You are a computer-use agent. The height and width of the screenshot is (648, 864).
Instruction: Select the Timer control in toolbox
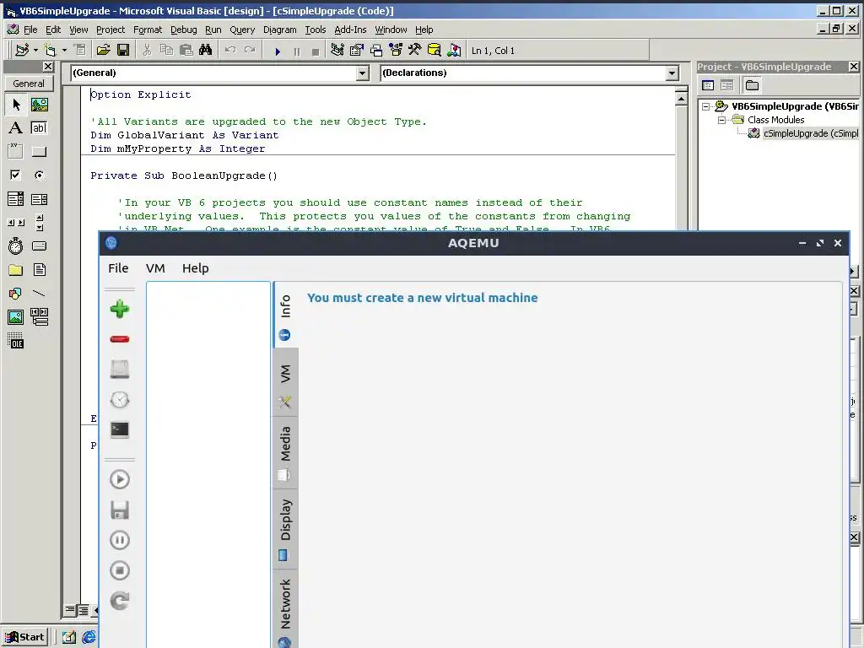pyautogui.click(x=15, y=246)
